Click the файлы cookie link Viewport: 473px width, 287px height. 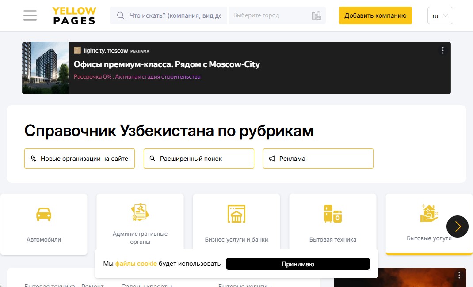point(136,264)
